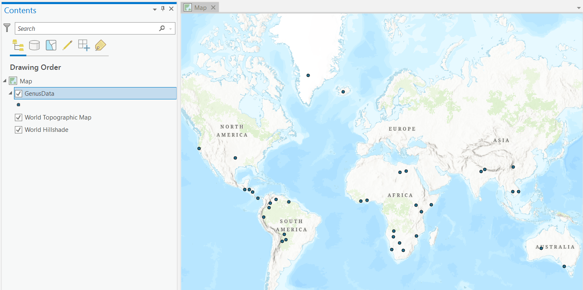
Task: Switch to the Map view tab
Action: (x=201, y=7)
